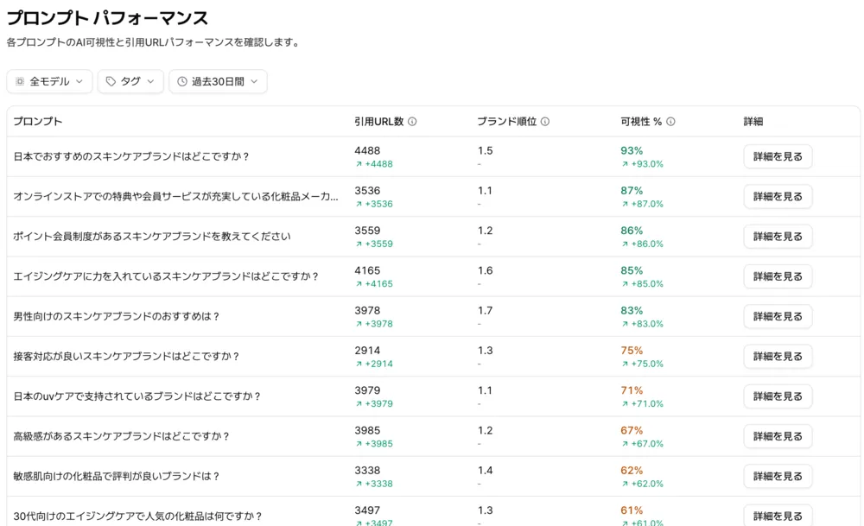864x526 pixels.
Task: Select prompt エイジングケアに力を入れているスキンケアブランド
Action: pos(166,276)
